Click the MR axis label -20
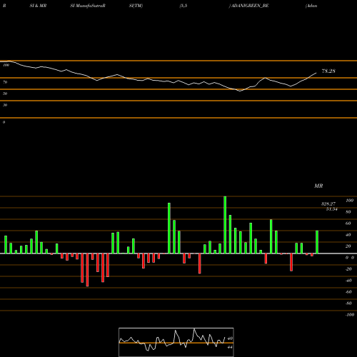 (x=348, y=269)
